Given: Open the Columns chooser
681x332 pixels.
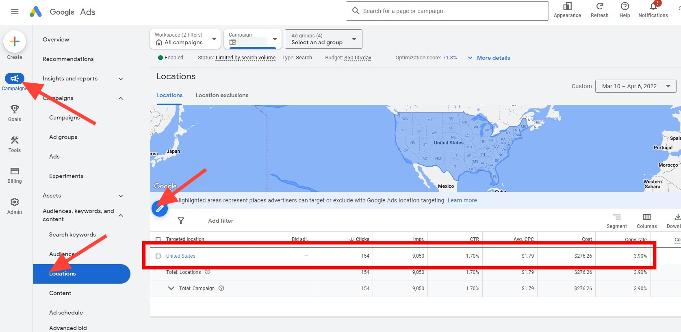Looking at the screenshot, I should [647, 221].
